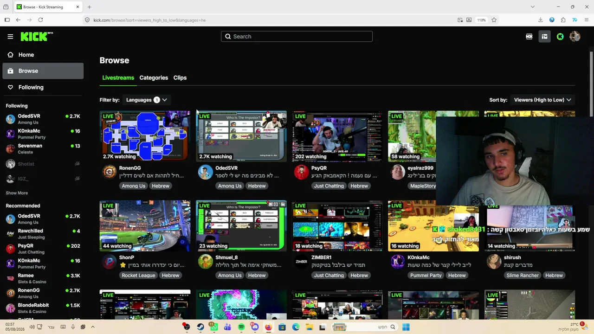This screenshot has width=594, height=334.
Task: Open Browse in the sidebar
Action: pyautogui.click(x=43, y=71)
